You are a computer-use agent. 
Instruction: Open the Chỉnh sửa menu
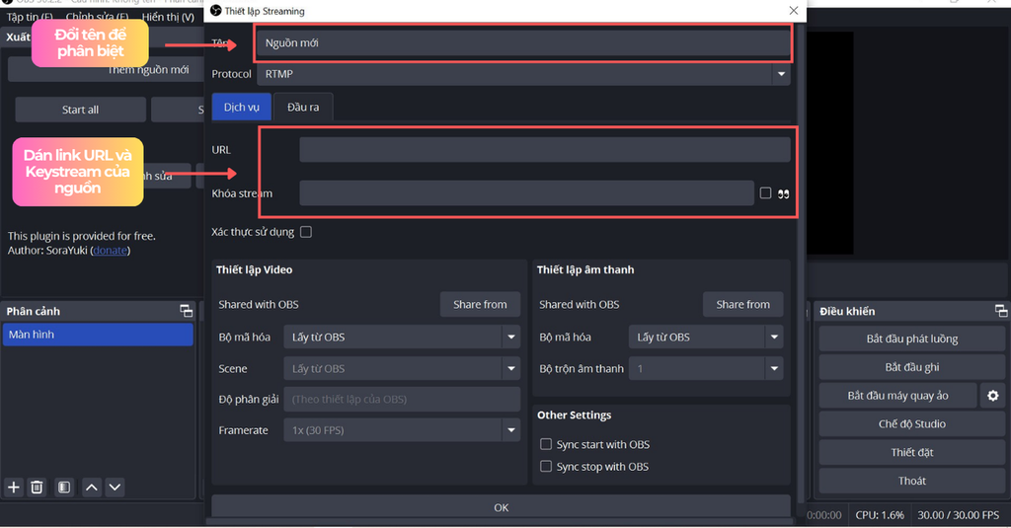[98, 17]
